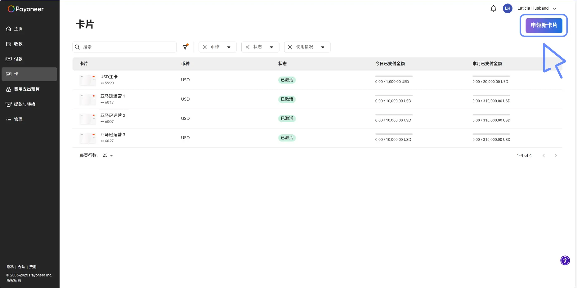Click the 0.00 / 1,000.00 USD amount

[x=392, y=82]
